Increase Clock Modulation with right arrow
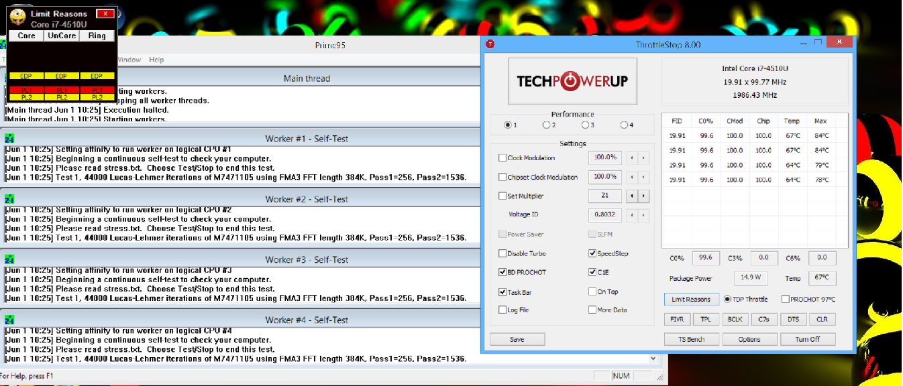The width and height of the screenshot is (903, 386). 644,158
